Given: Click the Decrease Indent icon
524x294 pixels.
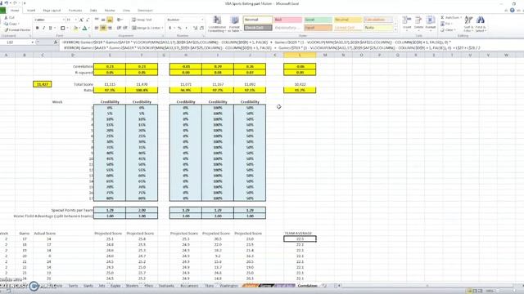Looking at the screenshot, I should coord(119,28).
